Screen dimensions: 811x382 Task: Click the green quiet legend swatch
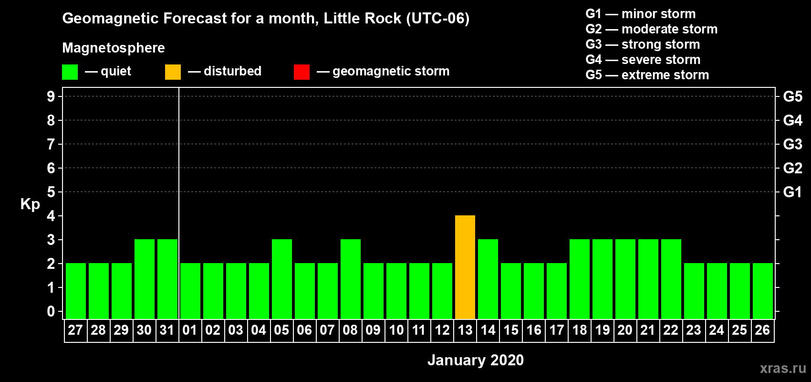point(70,72)
